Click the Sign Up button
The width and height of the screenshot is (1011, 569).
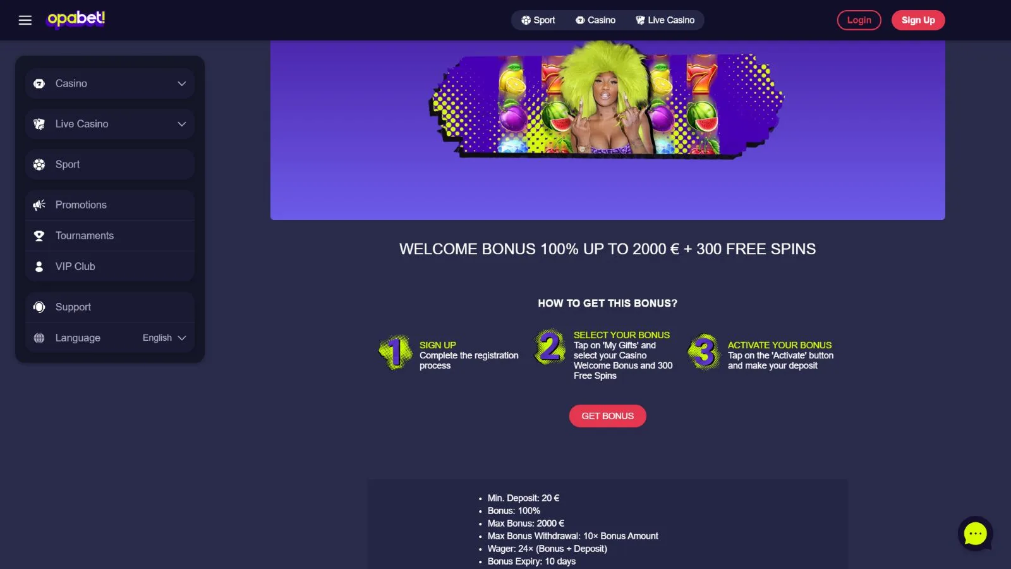(918, 20)
